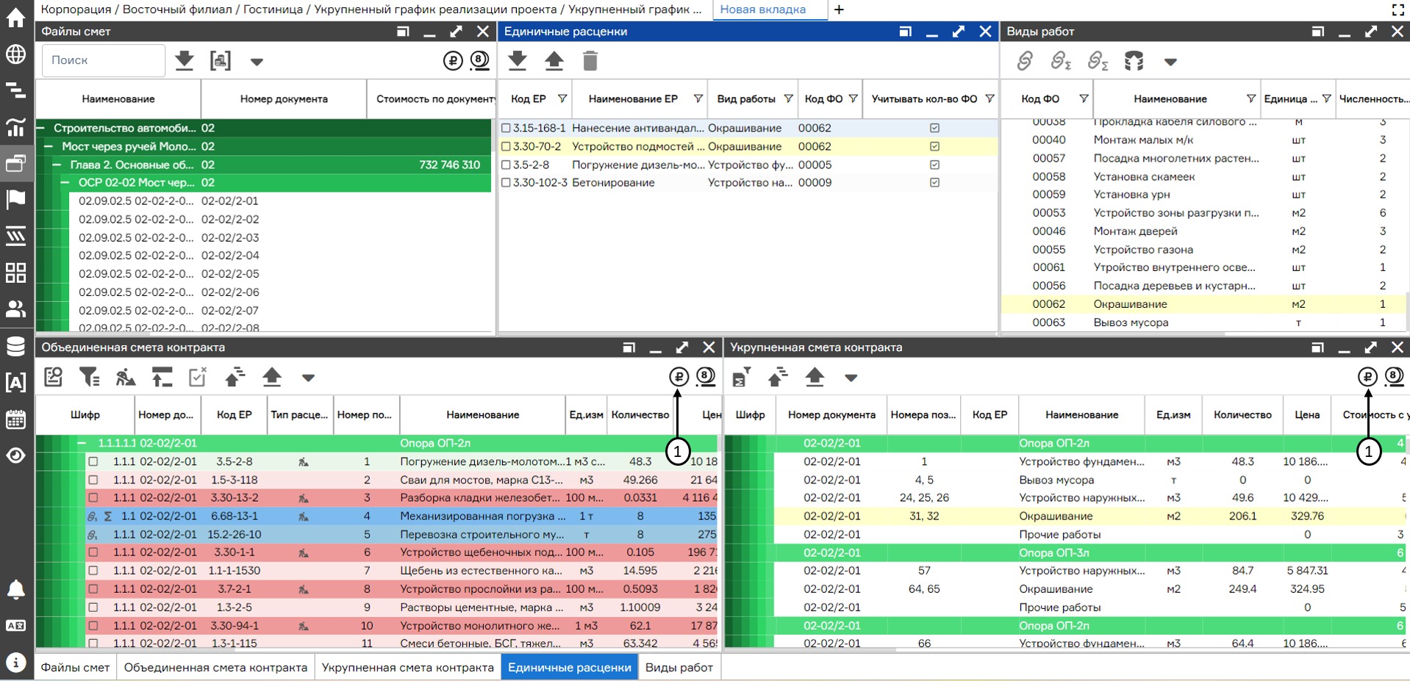
Task: Check box of row with Код ЕР 1.5-3-118
Action: pyautogui.click(x=93, y=480)
